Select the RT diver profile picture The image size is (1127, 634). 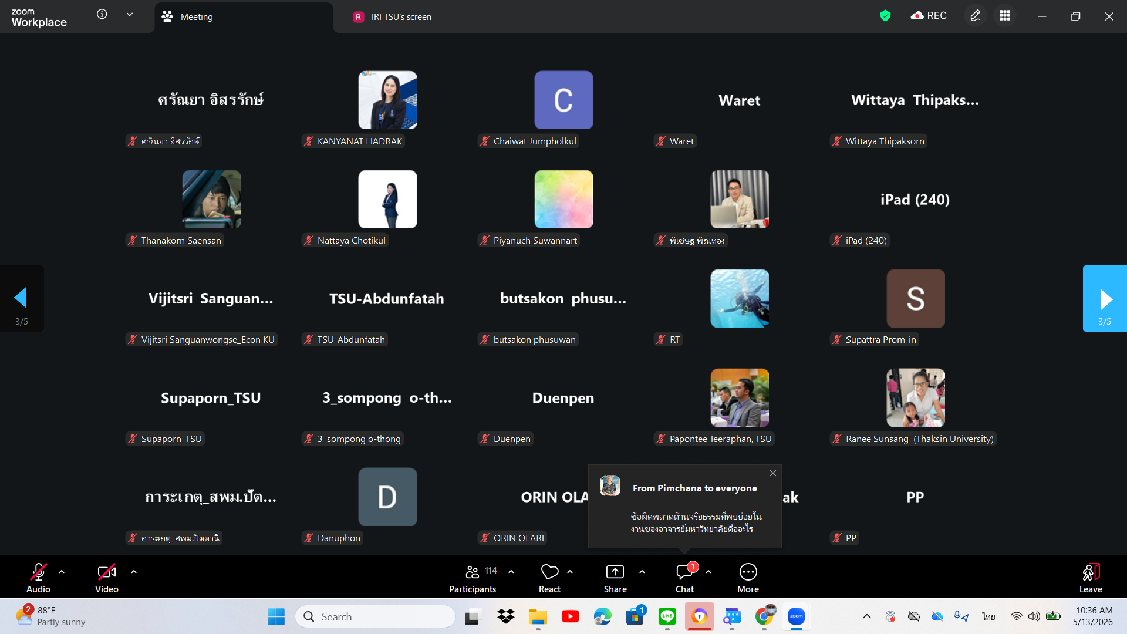click(x=740, y=299)
